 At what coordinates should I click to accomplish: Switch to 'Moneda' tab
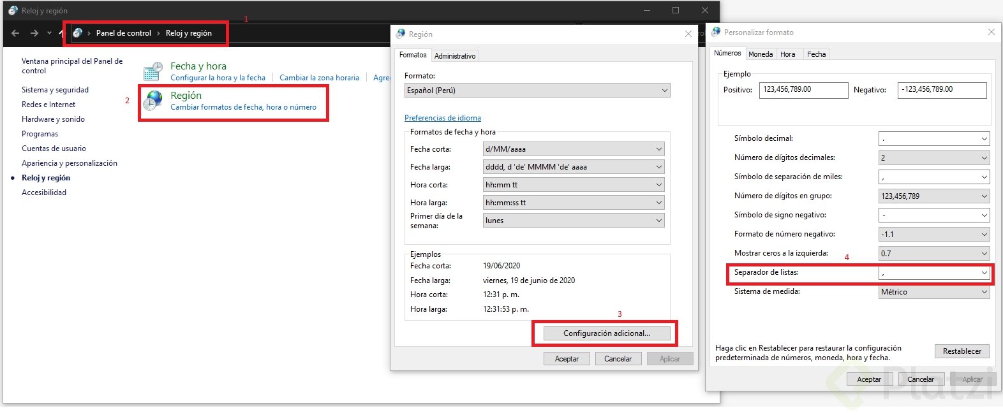pos(761,54)
